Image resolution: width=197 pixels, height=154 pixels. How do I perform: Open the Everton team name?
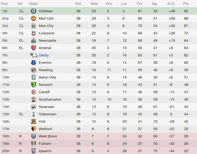point(45,63)
